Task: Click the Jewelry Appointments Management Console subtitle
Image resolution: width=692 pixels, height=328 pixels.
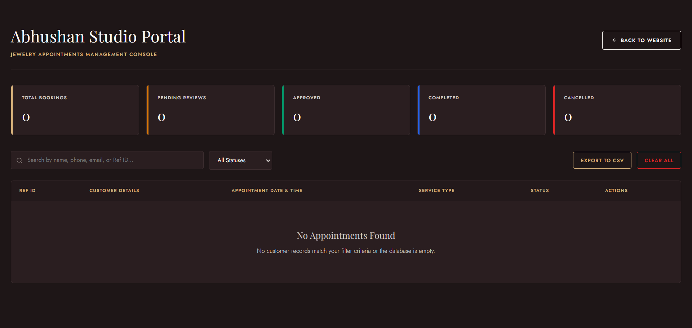Action: pos(84,54)
